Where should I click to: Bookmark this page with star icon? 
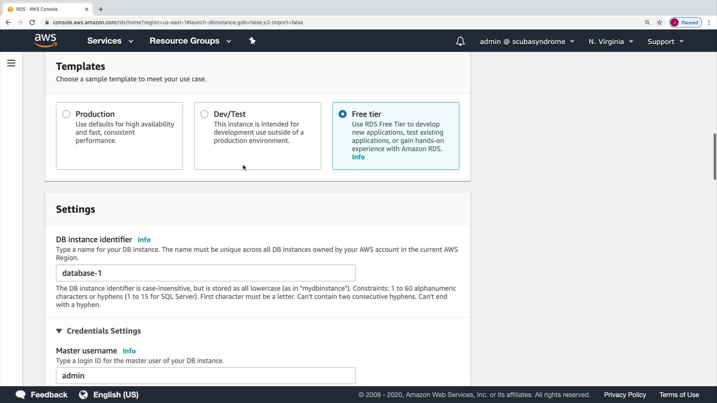(659, 22)
